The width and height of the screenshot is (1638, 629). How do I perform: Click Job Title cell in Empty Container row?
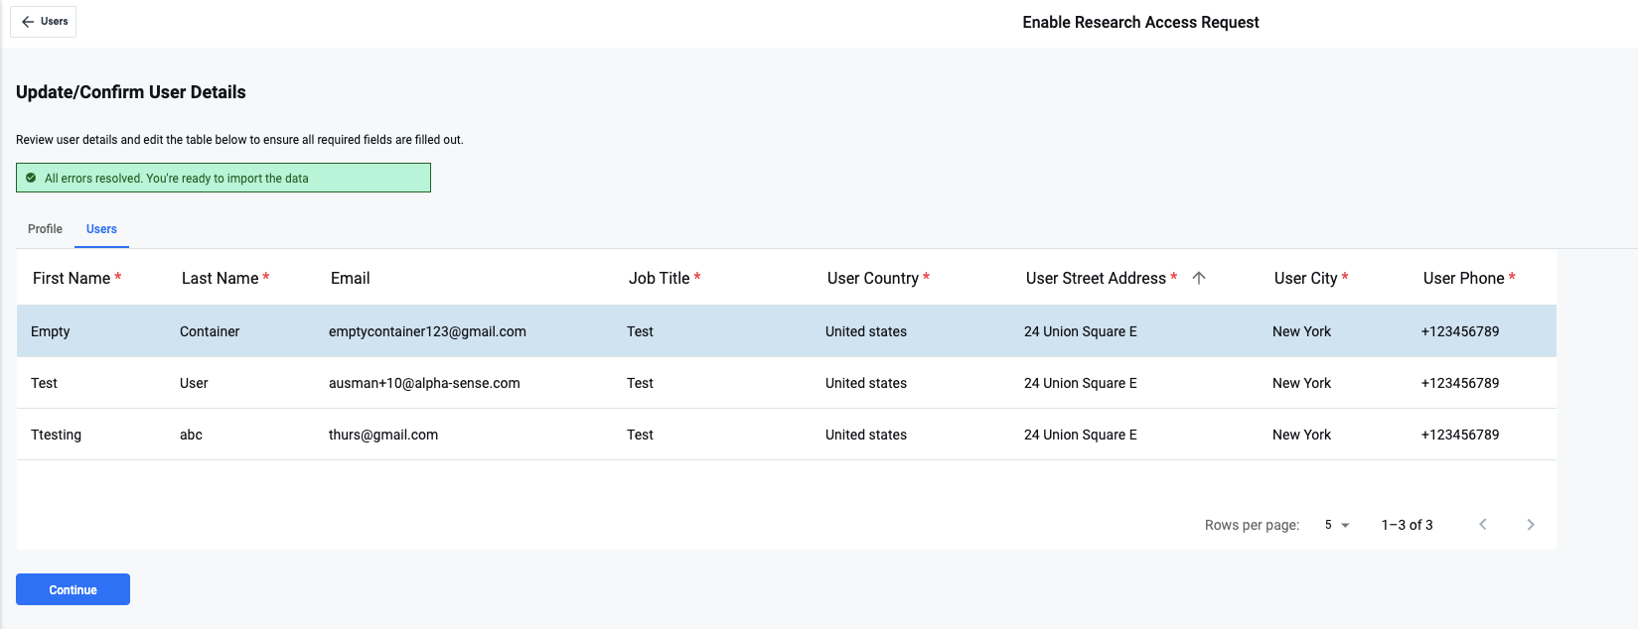(x=640, y=331)
